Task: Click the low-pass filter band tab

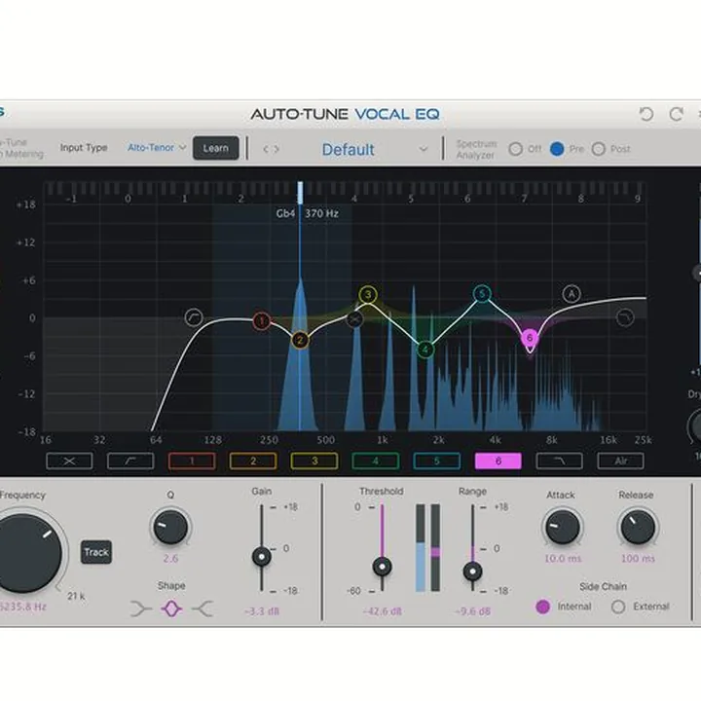Action: [x=559, y=461]
